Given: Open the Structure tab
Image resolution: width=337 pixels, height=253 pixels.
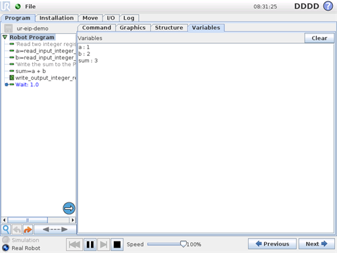Looking at the screenshot, I should [169, 28].
